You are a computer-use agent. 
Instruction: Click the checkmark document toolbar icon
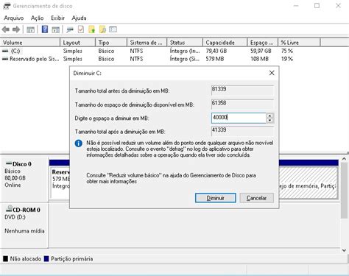81,29
